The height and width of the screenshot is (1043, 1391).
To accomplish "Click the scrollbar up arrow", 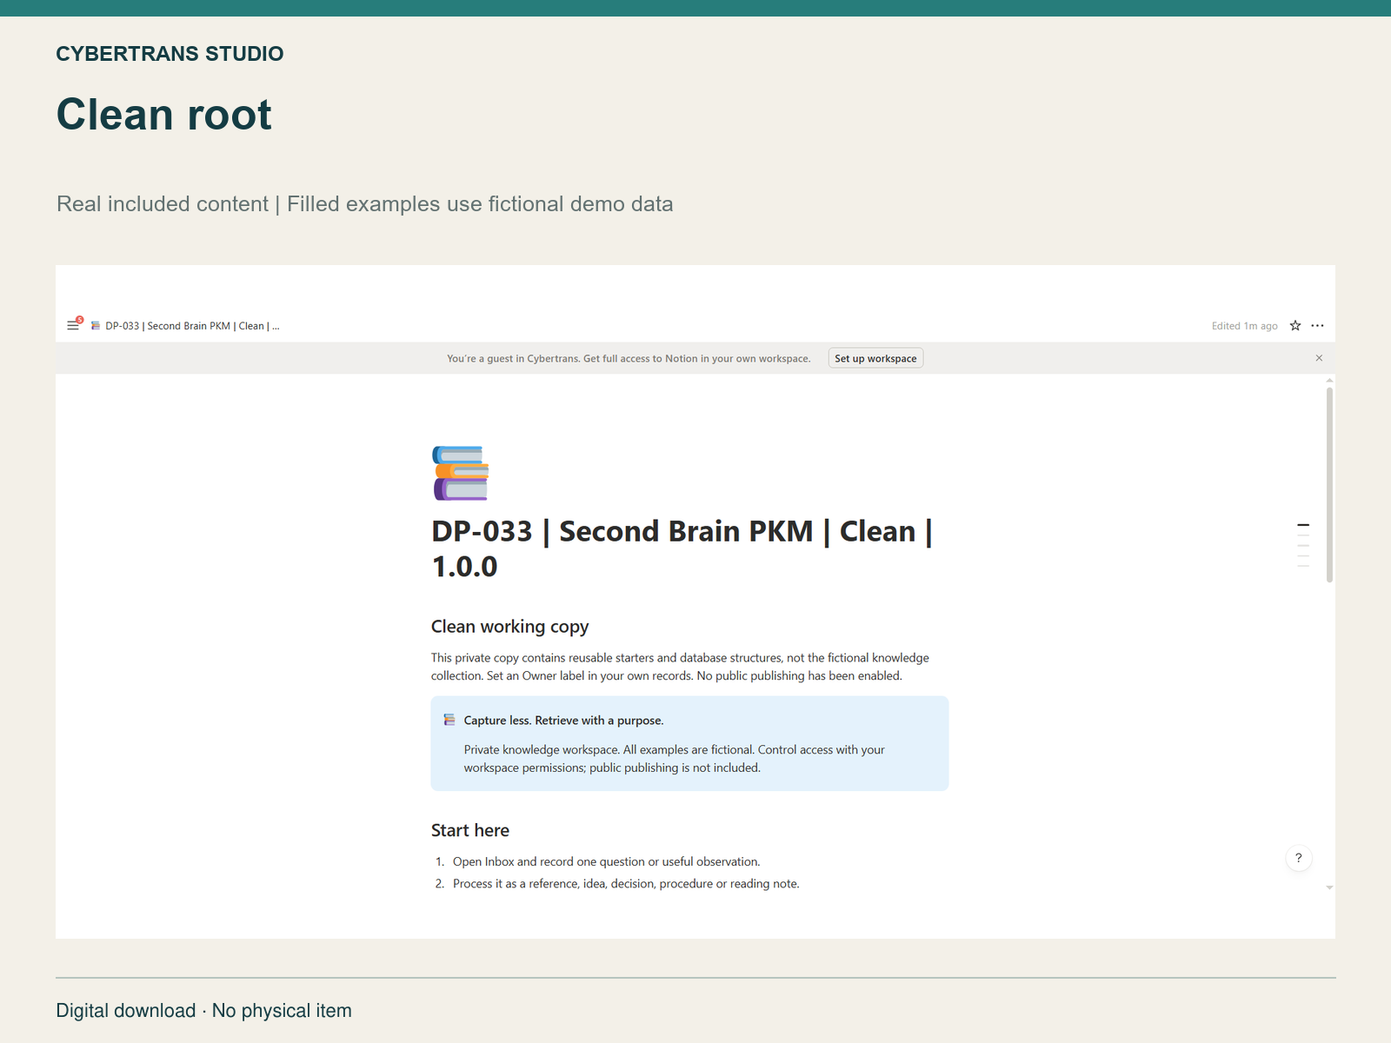I will pos(1329,381).
